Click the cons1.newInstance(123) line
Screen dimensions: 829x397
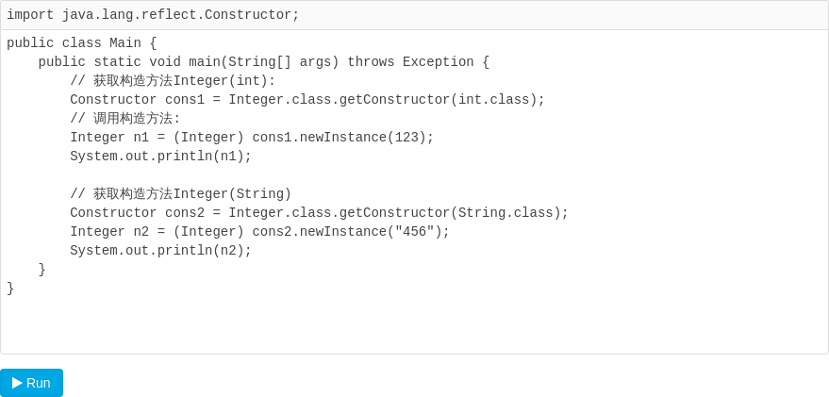point(252,138)
